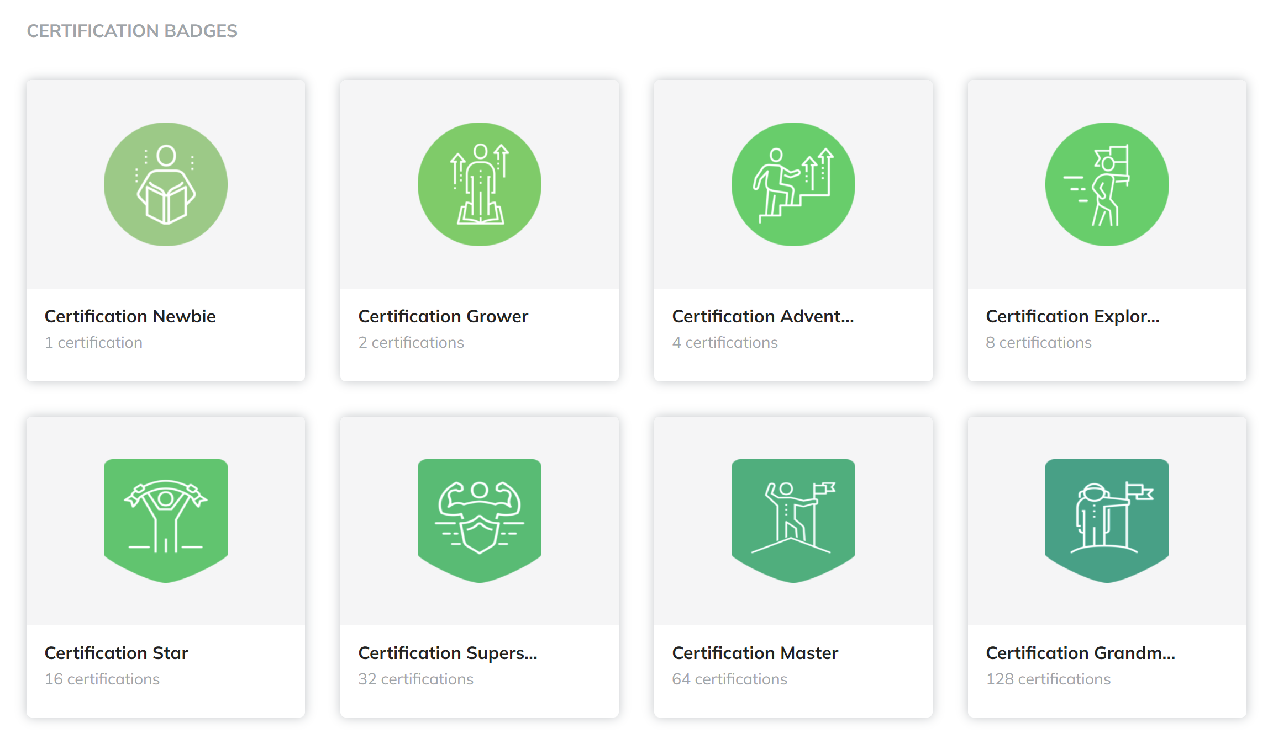This screenshot has width=1273, height=744.
Task: Open the 'Certification Grower' title link
Action: (x=443, y=316)
